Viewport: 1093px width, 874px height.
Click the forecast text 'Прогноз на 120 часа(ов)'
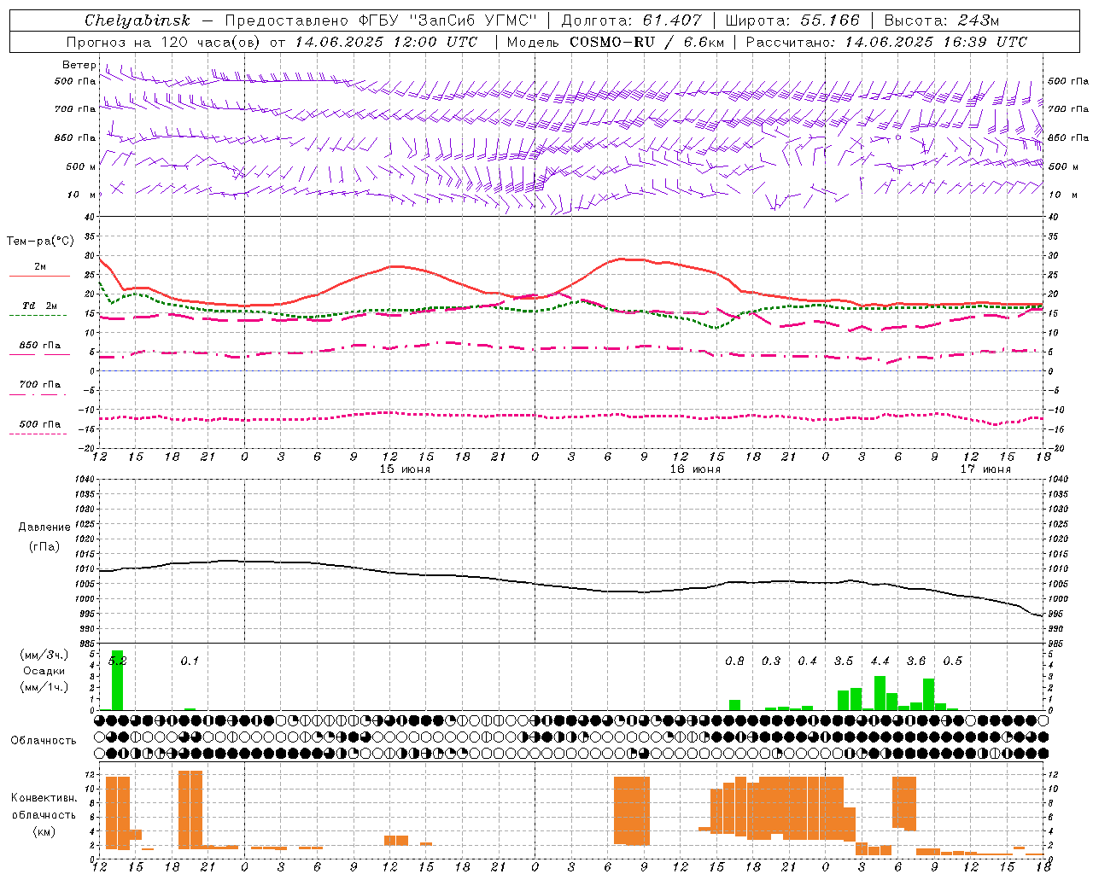pyautogui.click(x=164, y=42)
